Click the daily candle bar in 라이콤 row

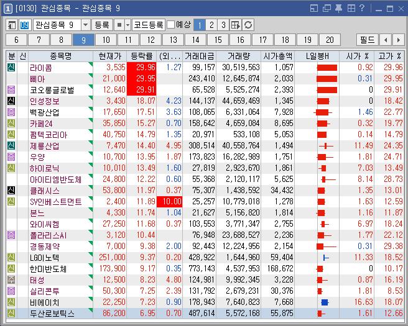327,68
